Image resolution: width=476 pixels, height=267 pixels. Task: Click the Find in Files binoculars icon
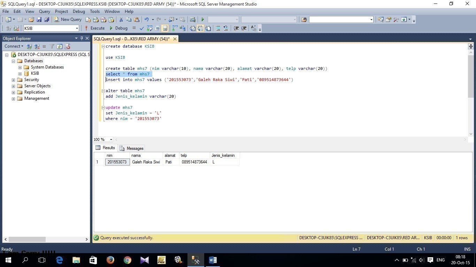coord(304,19)
